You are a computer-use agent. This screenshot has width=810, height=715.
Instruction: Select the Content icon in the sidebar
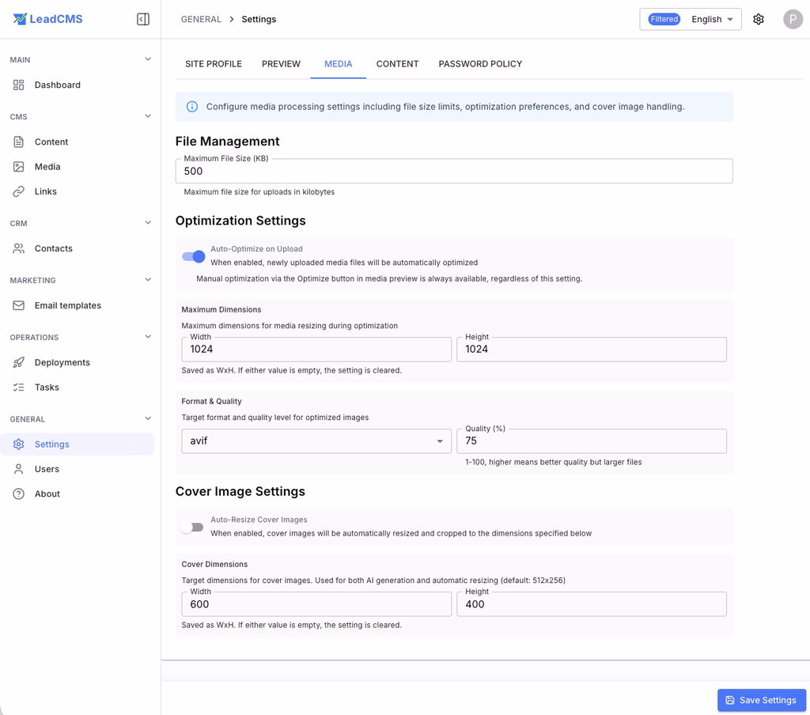(x=19, y=142)
